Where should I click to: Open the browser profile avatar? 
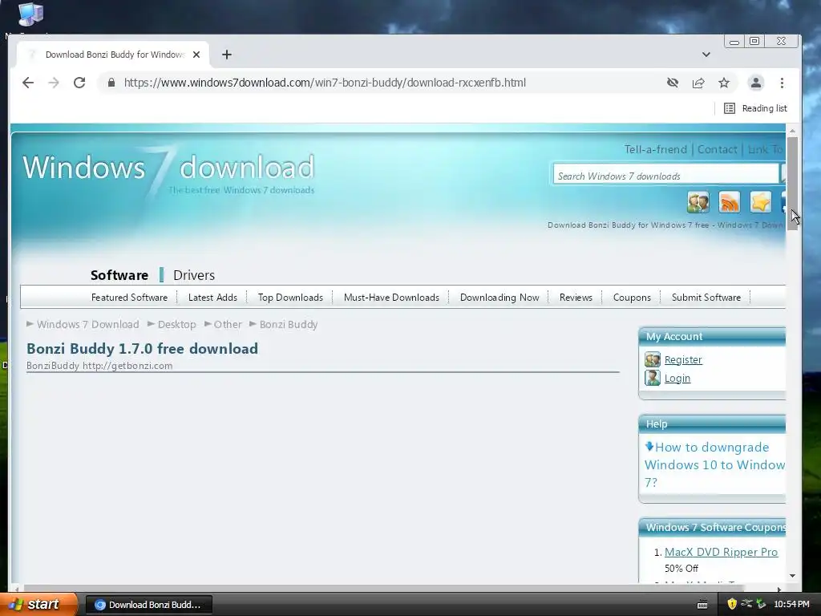tap(755, 83)
